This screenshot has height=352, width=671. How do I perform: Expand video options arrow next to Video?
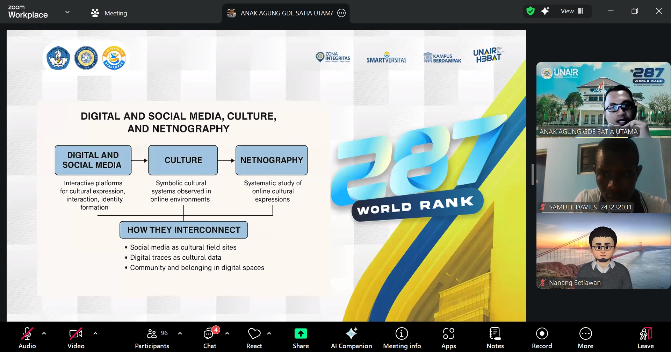coord(95,333)
